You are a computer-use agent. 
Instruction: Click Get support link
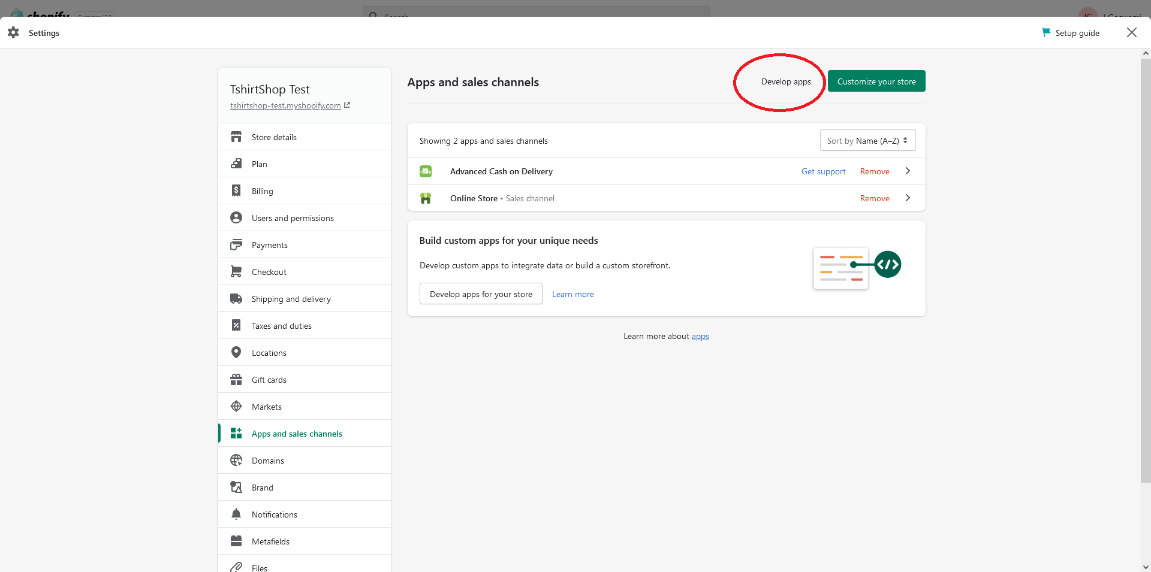[x=823, y=171]
